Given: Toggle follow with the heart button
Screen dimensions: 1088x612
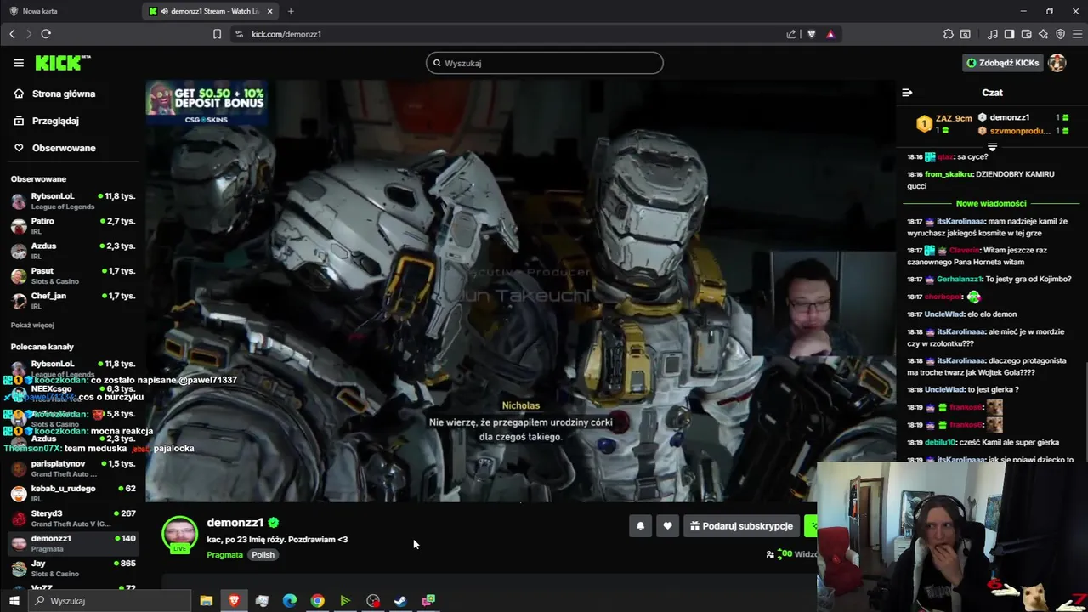Looking at the screenshot, I should click(x=667, y=526).
